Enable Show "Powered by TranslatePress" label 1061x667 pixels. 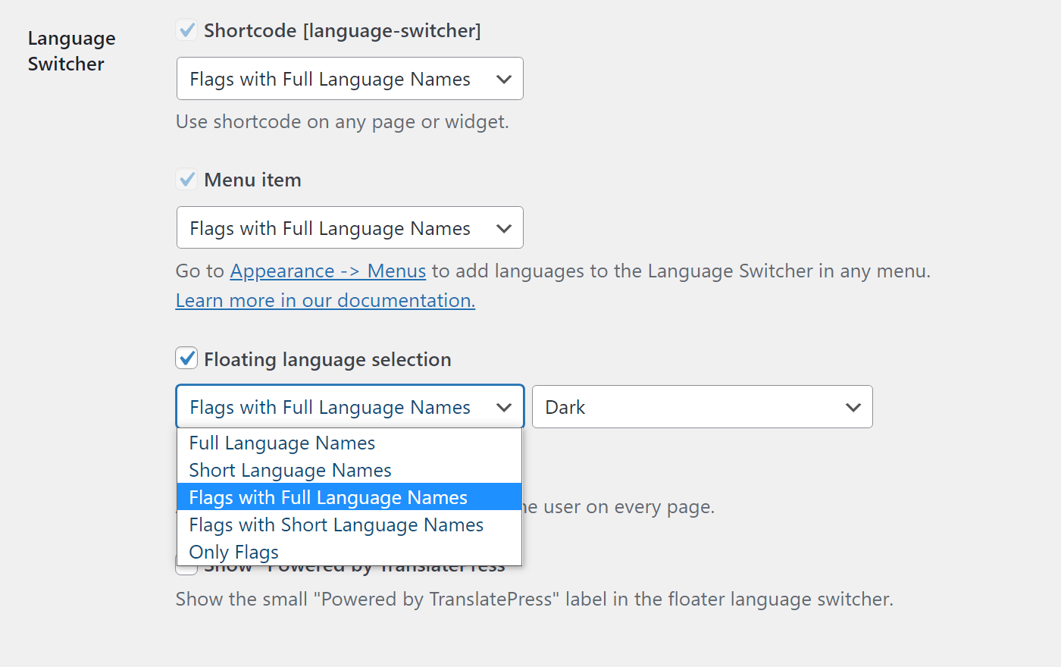[x=186, y=565]
